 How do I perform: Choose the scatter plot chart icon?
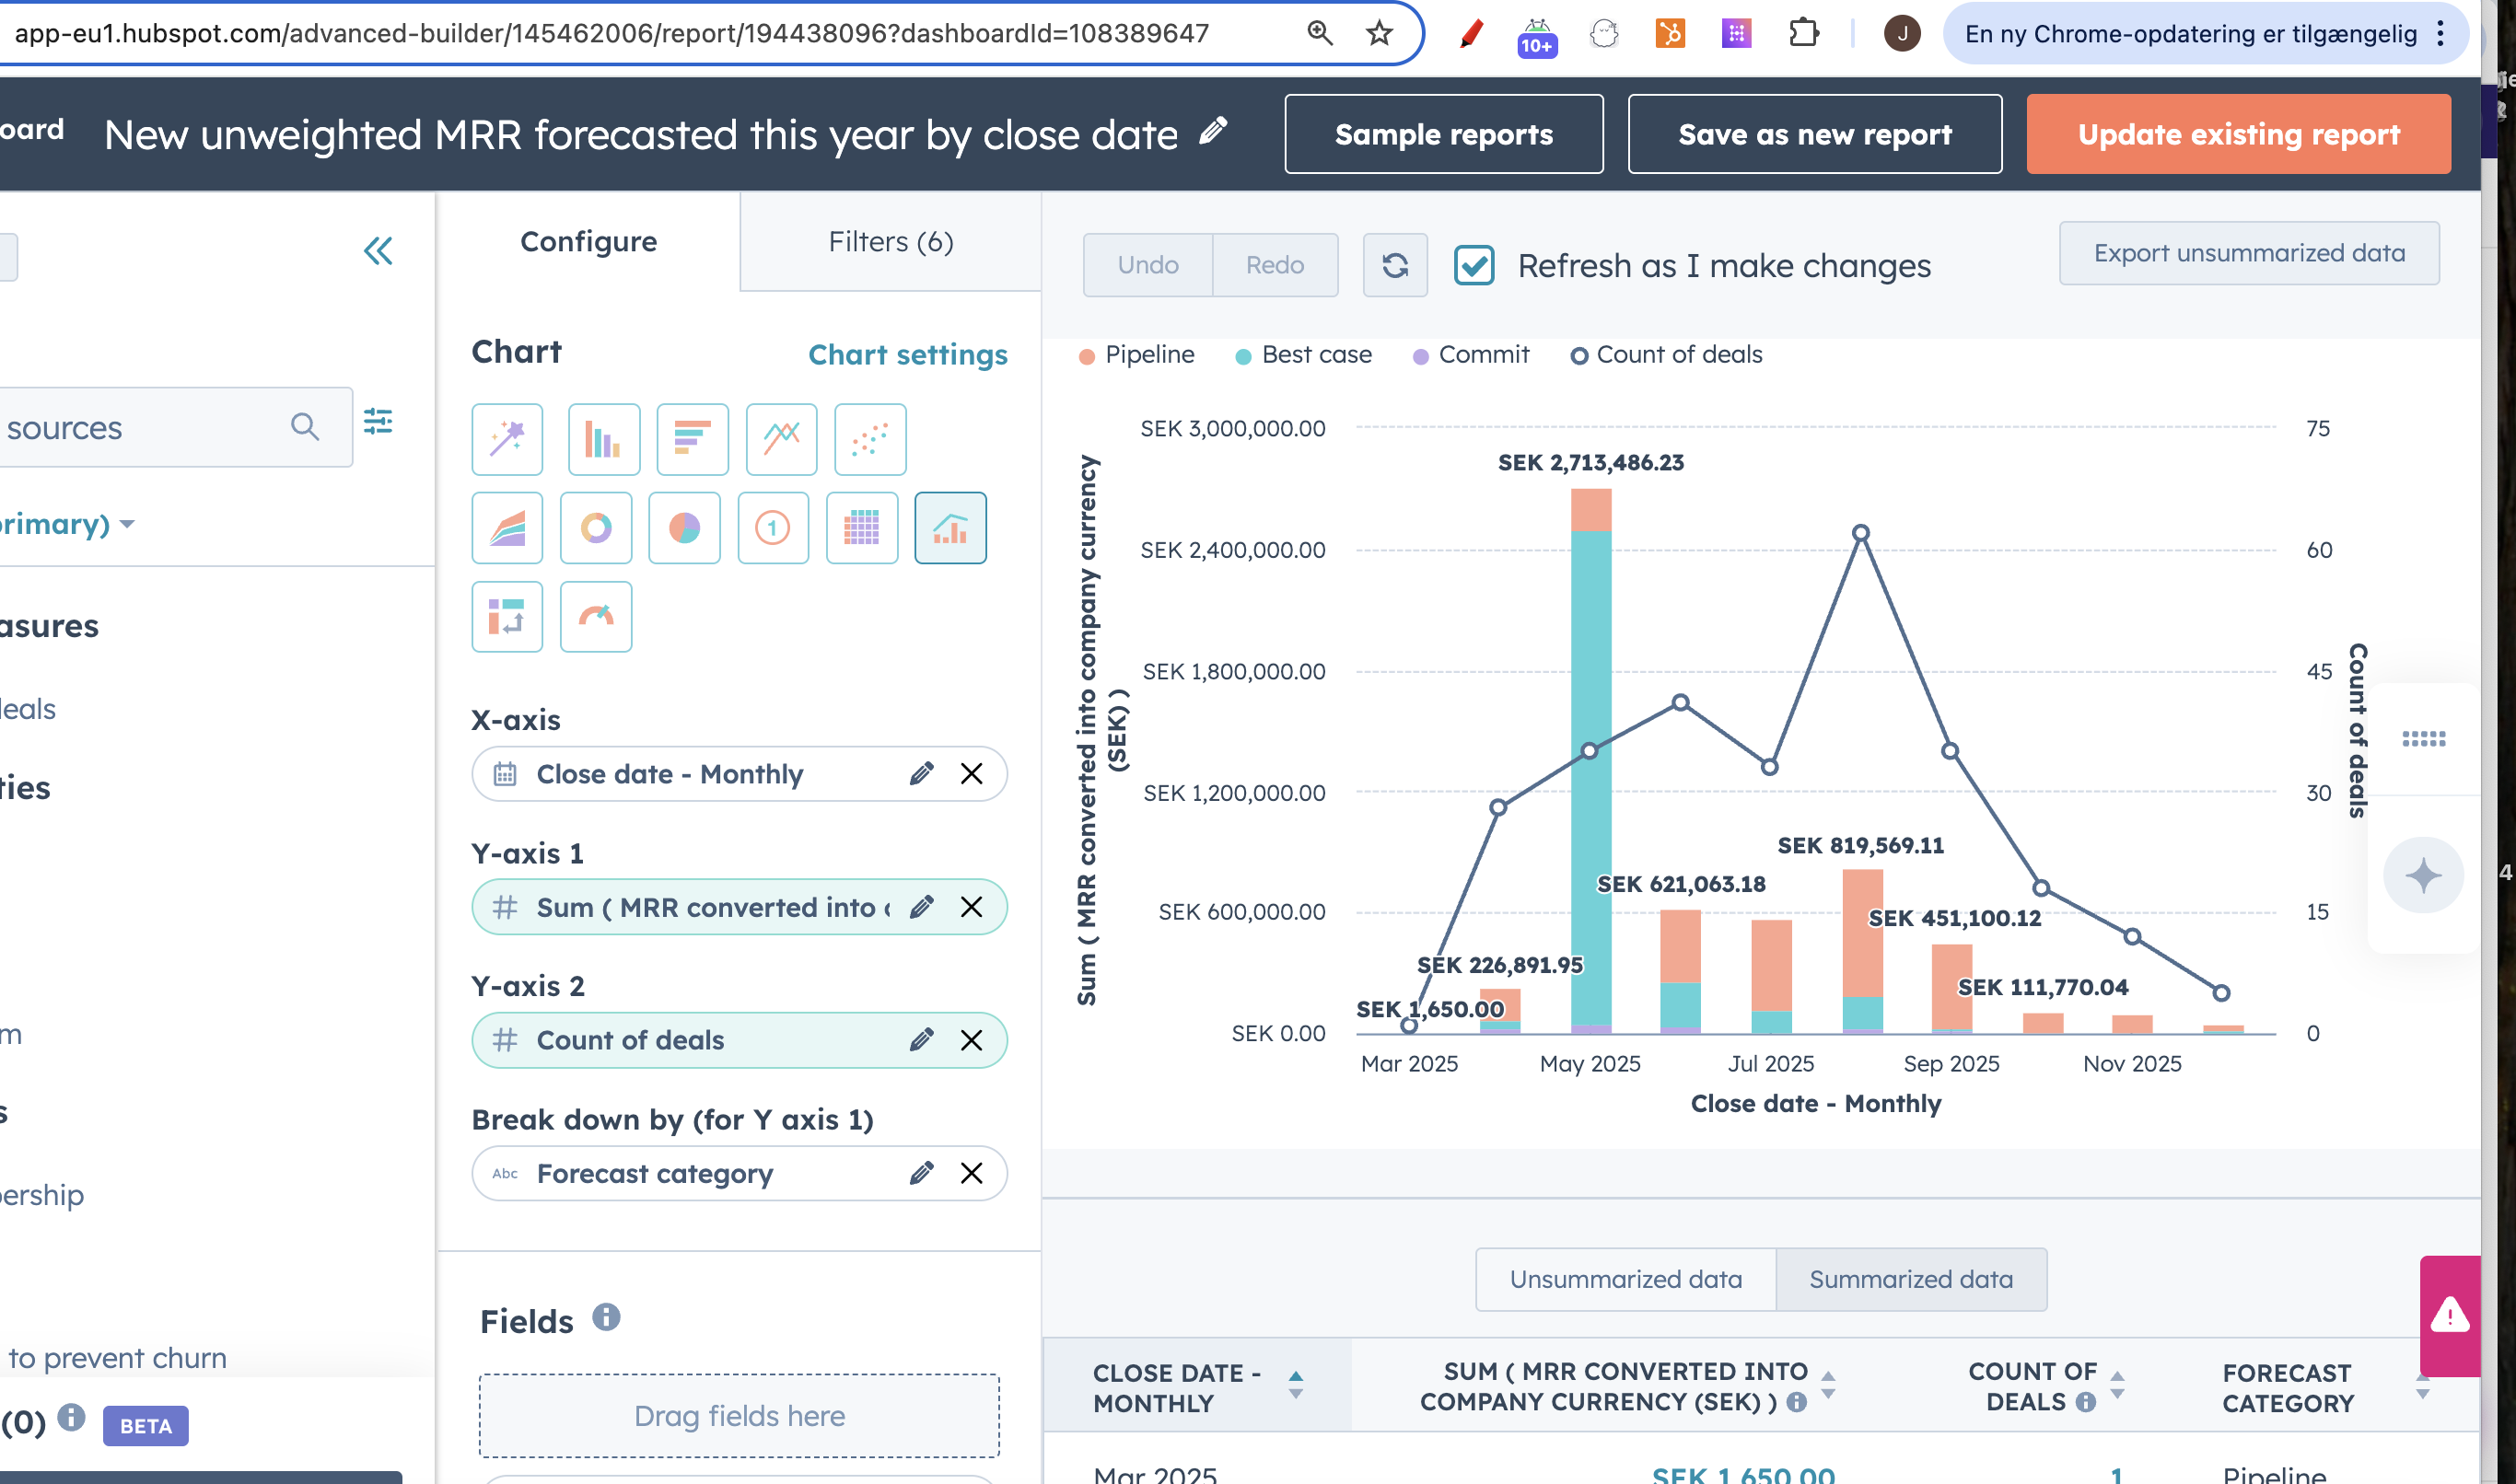870,439
